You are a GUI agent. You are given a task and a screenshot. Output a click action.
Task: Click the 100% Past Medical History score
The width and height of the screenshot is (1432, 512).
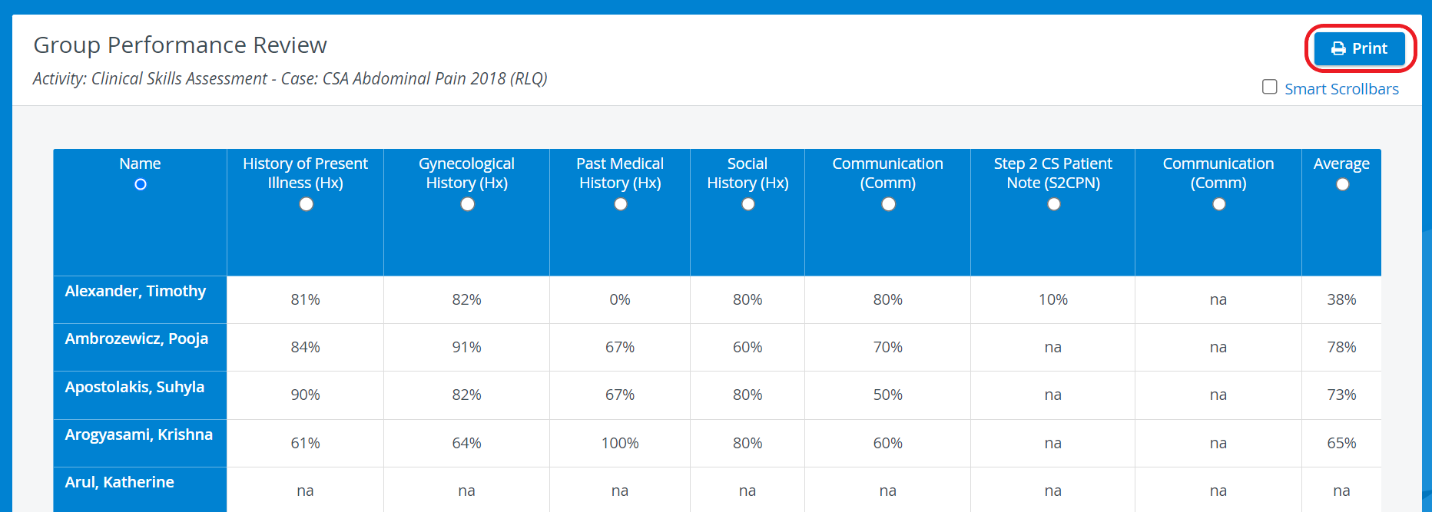[x=620, y=443]
